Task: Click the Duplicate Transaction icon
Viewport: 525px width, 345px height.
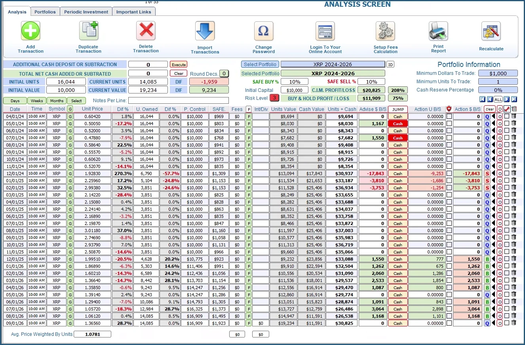Action: (89, 31)
